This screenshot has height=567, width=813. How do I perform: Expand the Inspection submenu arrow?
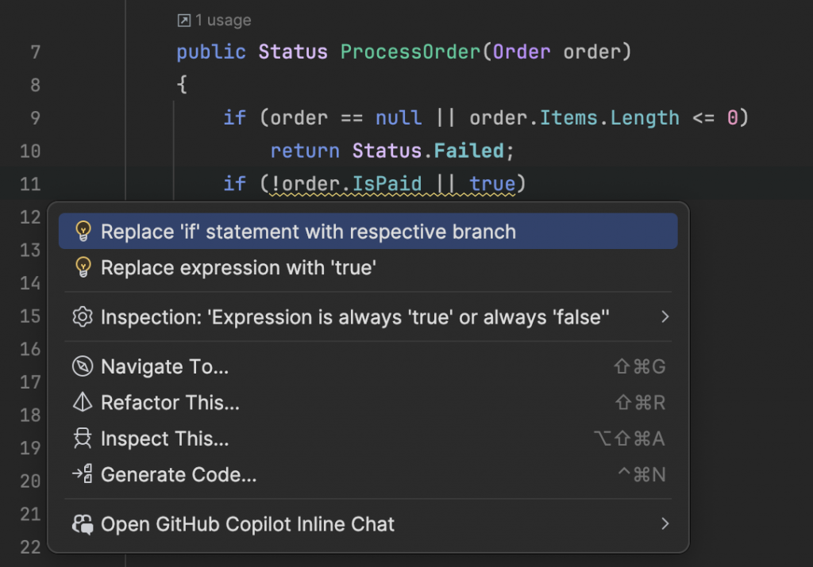coord(665,317)
